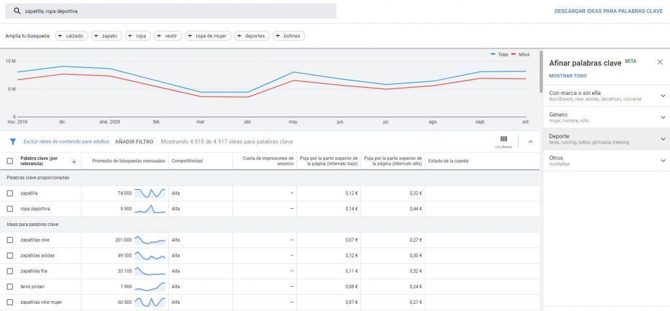
Task: Click 'Añadir filtro' button
Action: 134,141
